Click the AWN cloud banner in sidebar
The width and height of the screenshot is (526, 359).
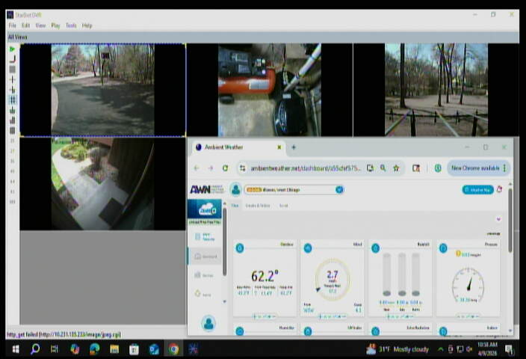click(205, 209)
